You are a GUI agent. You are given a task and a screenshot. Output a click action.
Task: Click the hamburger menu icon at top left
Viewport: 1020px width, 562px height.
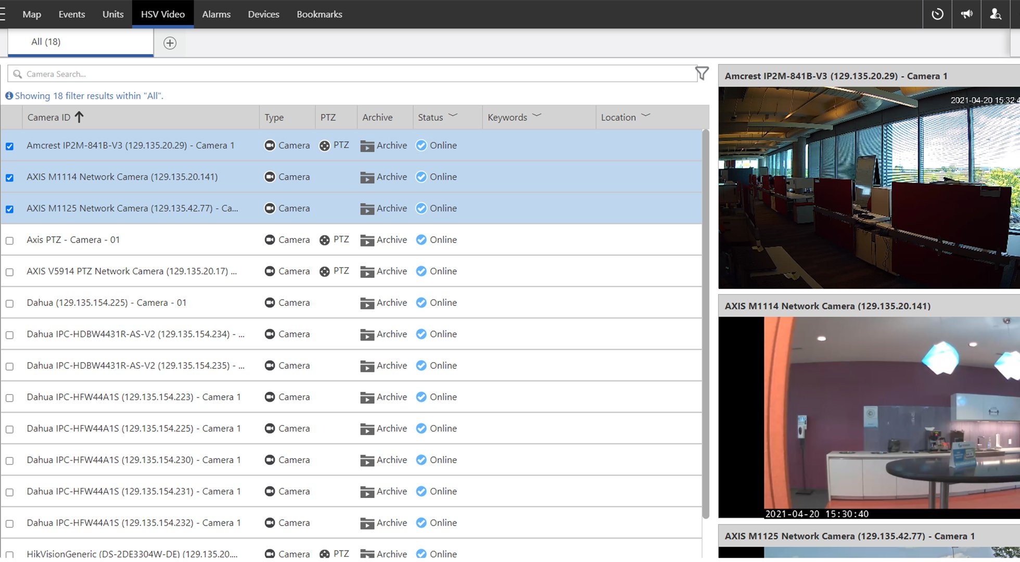(x=3, y=14)
